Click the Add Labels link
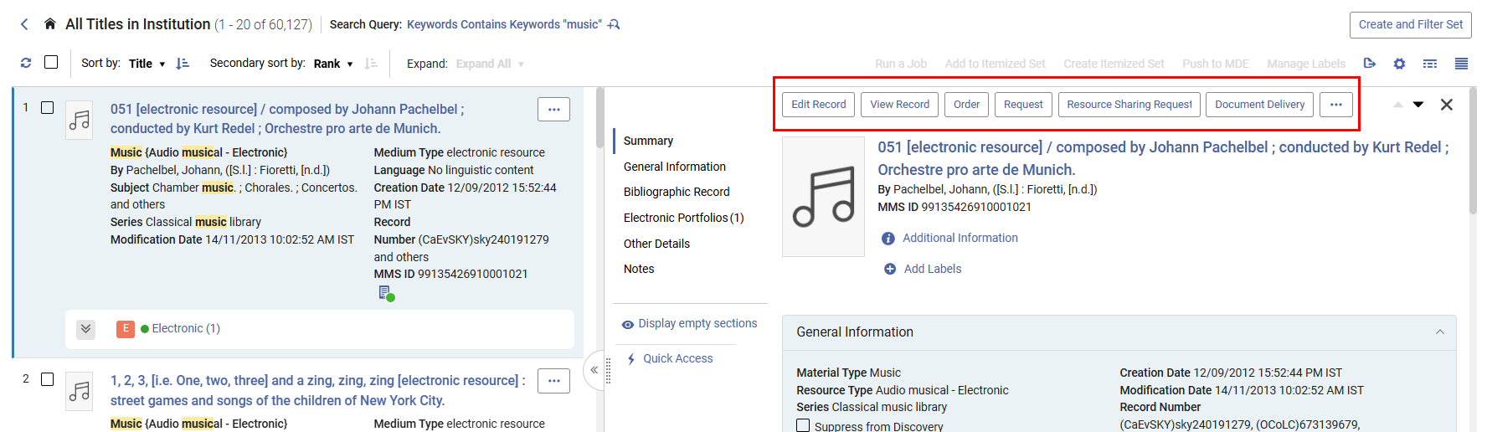 point(933,269)
